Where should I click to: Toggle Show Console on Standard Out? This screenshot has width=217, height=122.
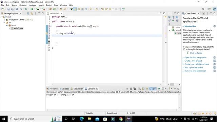pyautogui.click(x=151, y=89)
